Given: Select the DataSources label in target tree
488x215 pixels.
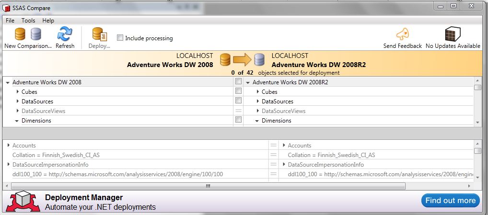Looking at the screenshot, I should click(x=277, y=102).
